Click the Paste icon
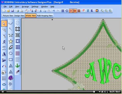 49,11
